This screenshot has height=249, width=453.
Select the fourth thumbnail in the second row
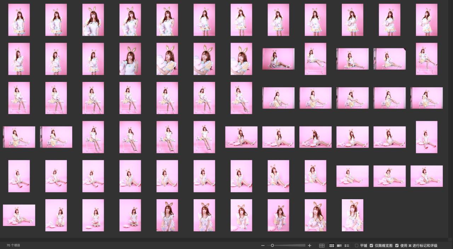[130, 59]
